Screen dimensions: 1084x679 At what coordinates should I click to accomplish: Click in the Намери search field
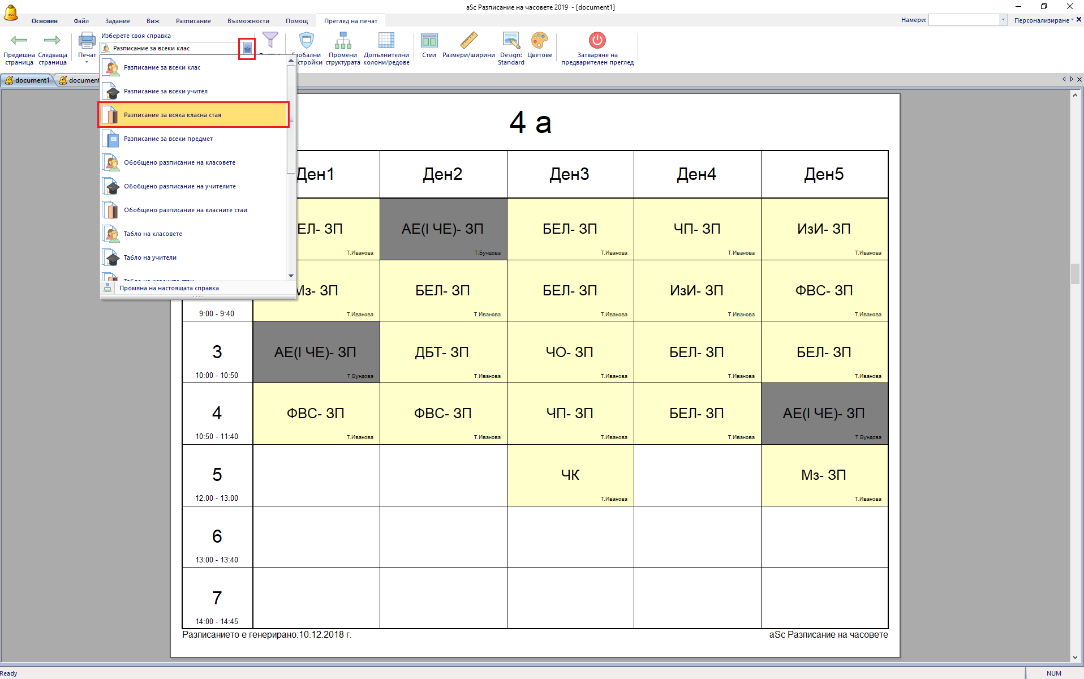pos(964,20)
